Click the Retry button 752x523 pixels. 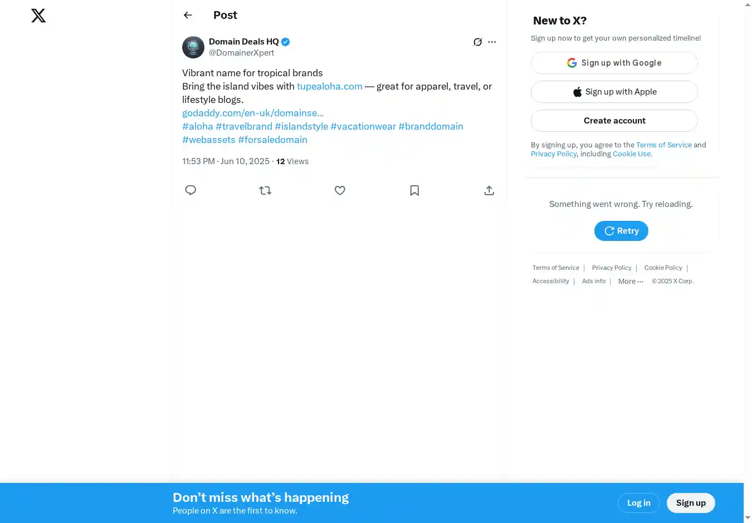(x=621, y=231)
